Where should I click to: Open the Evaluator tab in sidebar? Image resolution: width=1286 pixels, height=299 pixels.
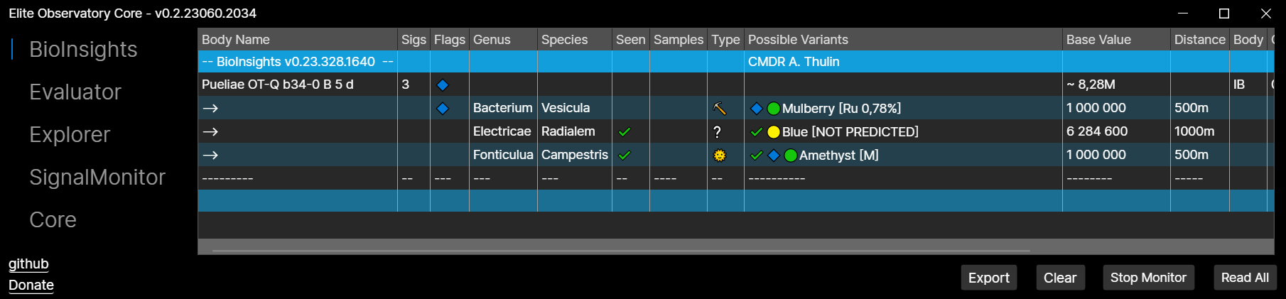(x=75, y=92)
